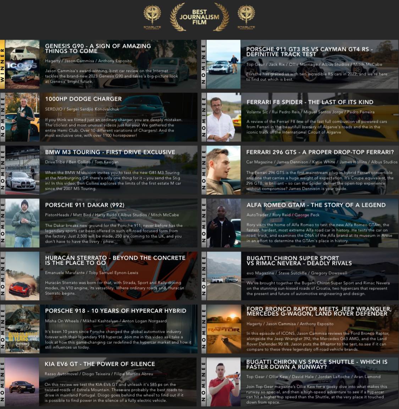Open the KIA EV6 GT thumbnail image

tap(22, 382)
